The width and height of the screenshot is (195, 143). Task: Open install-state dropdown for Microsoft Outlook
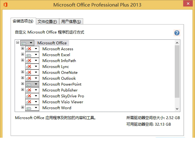pyautogui.click(x=32, y=78)
